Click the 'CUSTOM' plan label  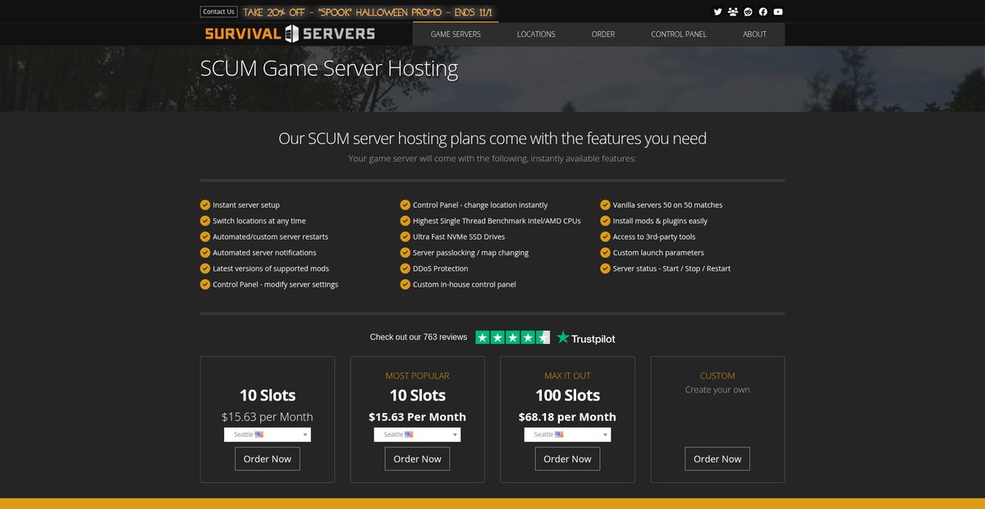click(717, 376)
